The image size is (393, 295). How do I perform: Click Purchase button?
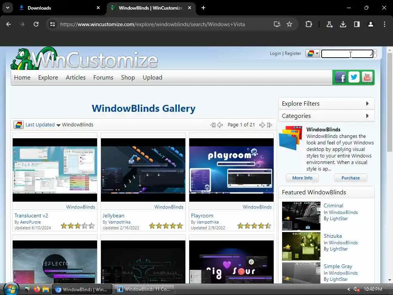pos(351,178)
